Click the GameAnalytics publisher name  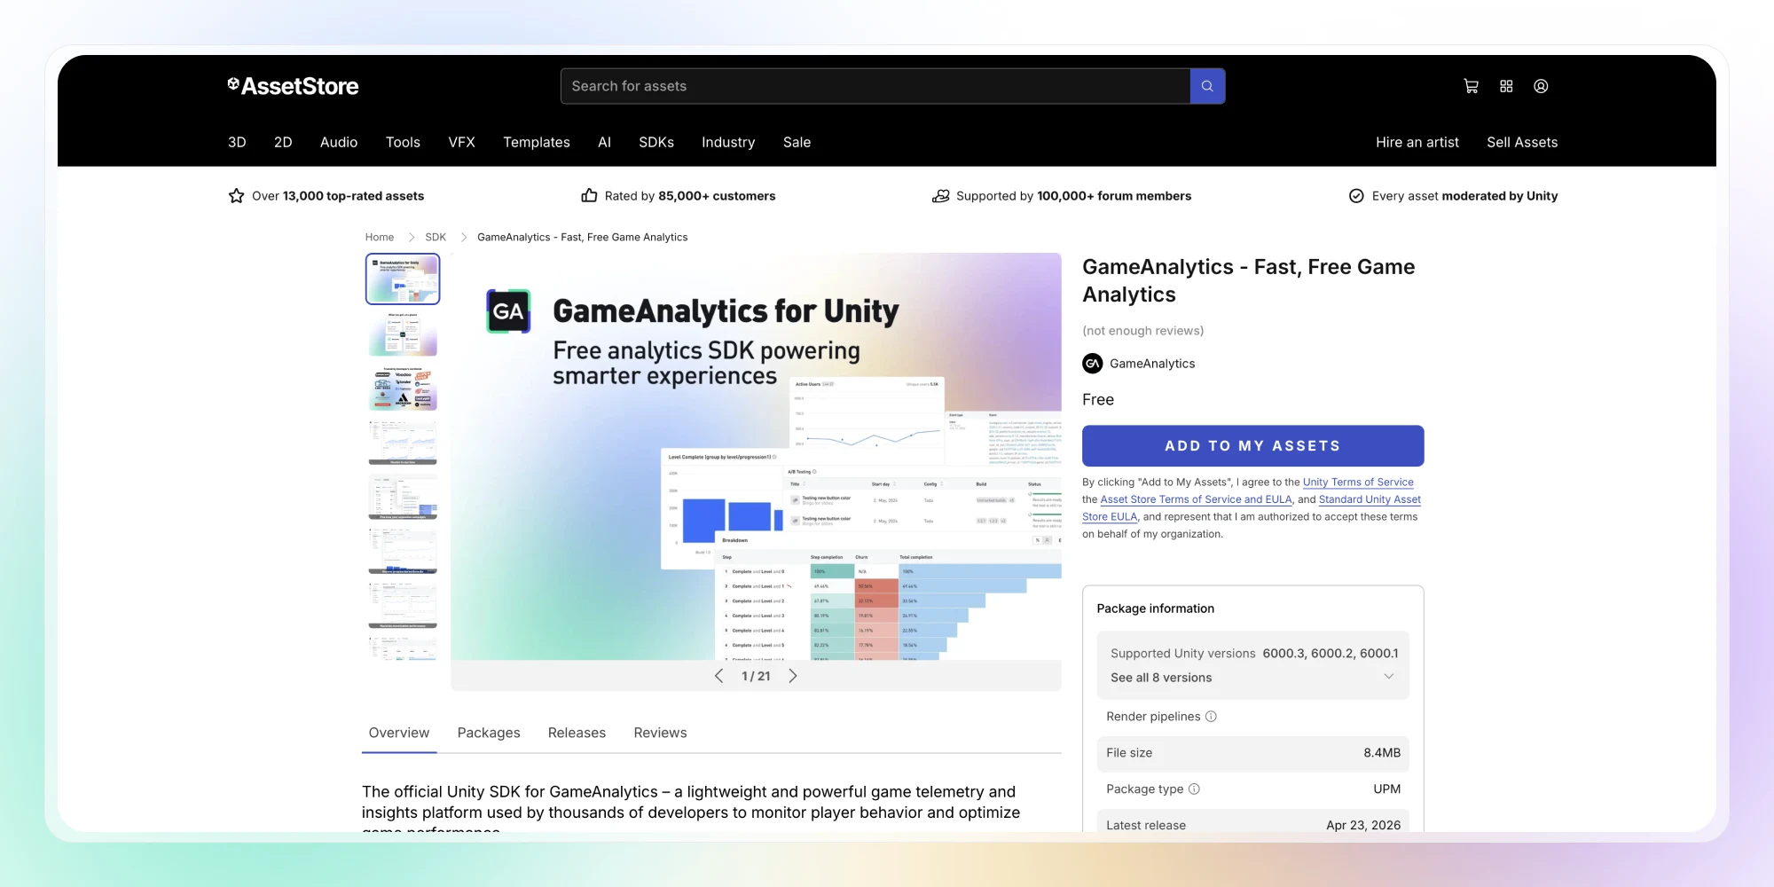1152,364
